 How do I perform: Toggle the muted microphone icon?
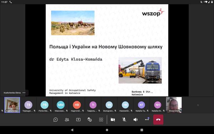(124, 120)
